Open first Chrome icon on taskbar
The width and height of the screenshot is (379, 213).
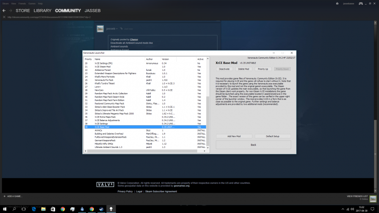[x=63, y=209]
